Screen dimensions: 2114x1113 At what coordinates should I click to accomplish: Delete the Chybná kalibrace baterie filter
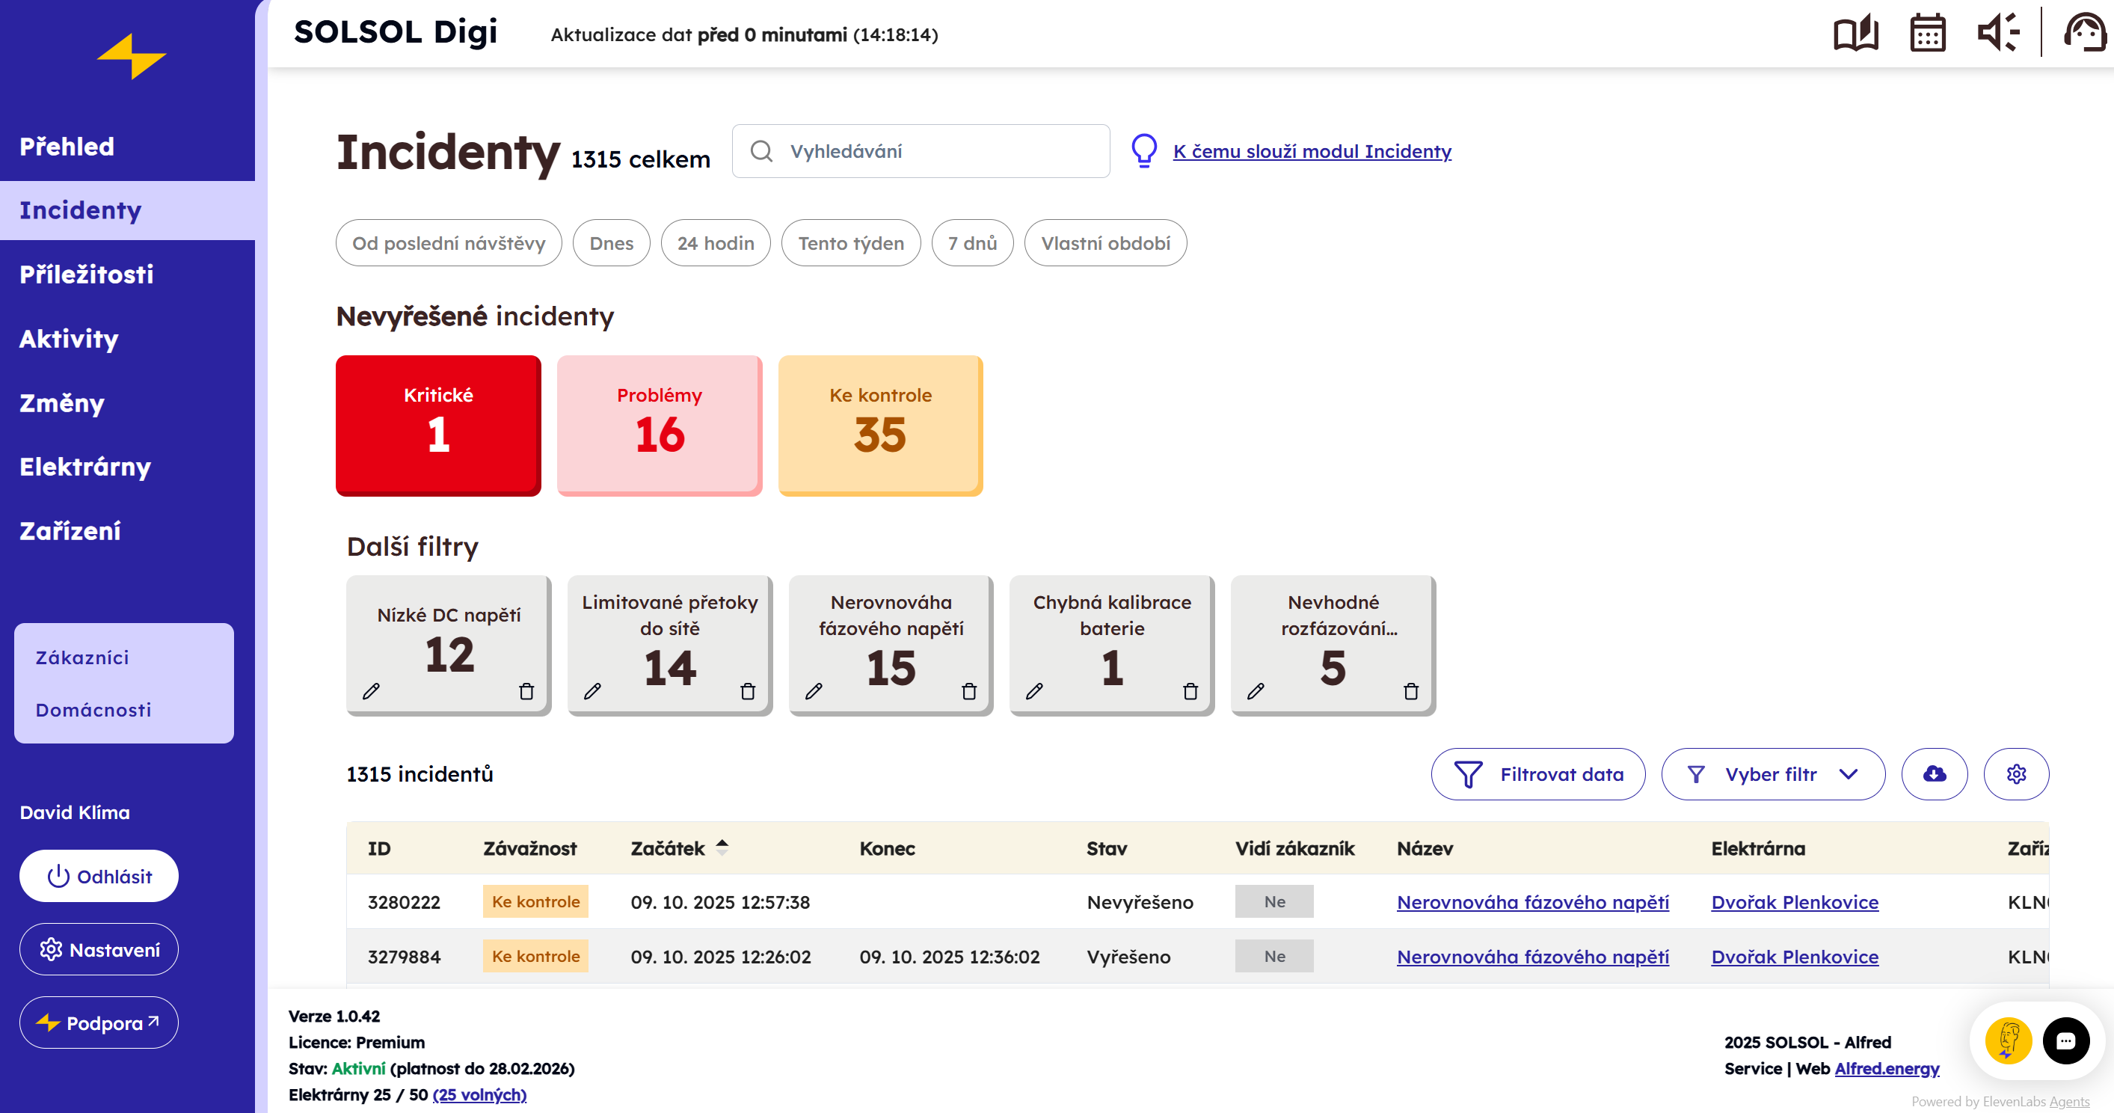[x=1190, y=691]
